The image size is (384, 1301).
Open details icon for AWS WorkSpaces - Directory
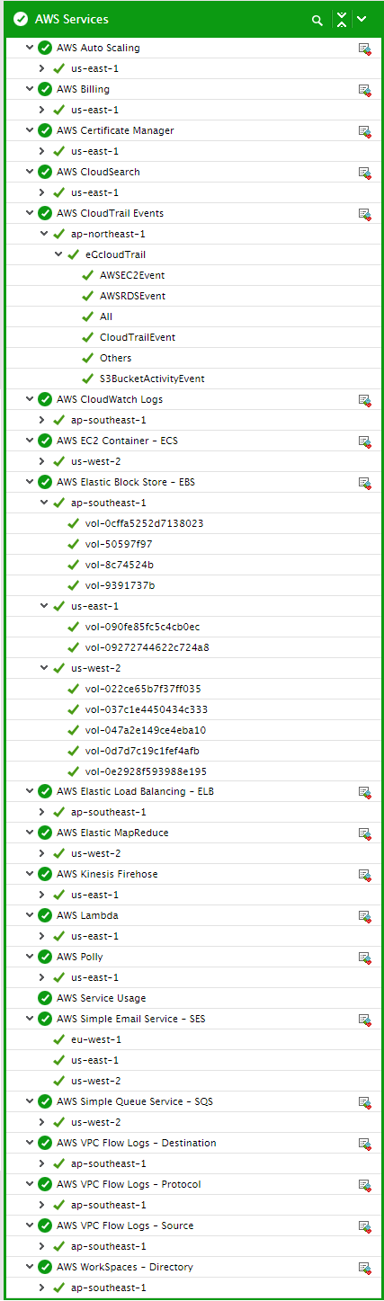(365, 1268)
